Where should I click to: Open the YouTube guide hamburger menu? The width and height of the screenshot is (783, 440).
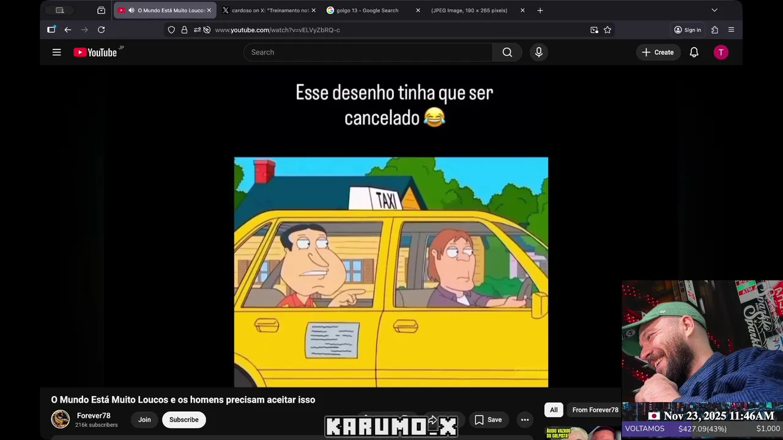pos(56,53)
